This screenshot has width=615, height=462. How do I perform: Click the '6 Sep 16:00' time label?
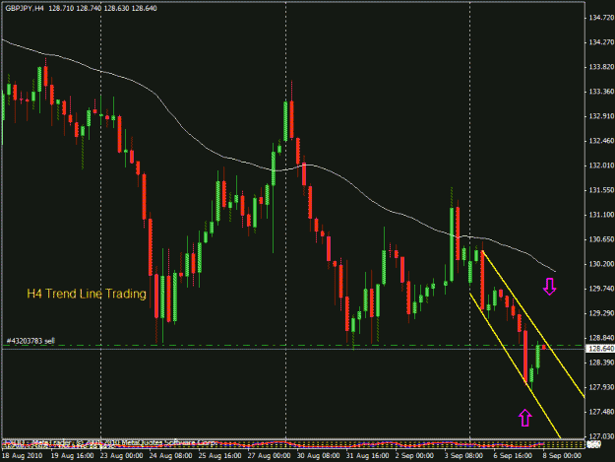tap(513, 456)
